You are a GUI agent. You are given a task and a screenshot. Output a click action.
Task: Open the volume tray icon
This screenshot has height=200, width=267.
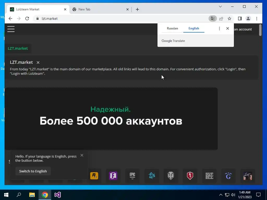point(233,195)
